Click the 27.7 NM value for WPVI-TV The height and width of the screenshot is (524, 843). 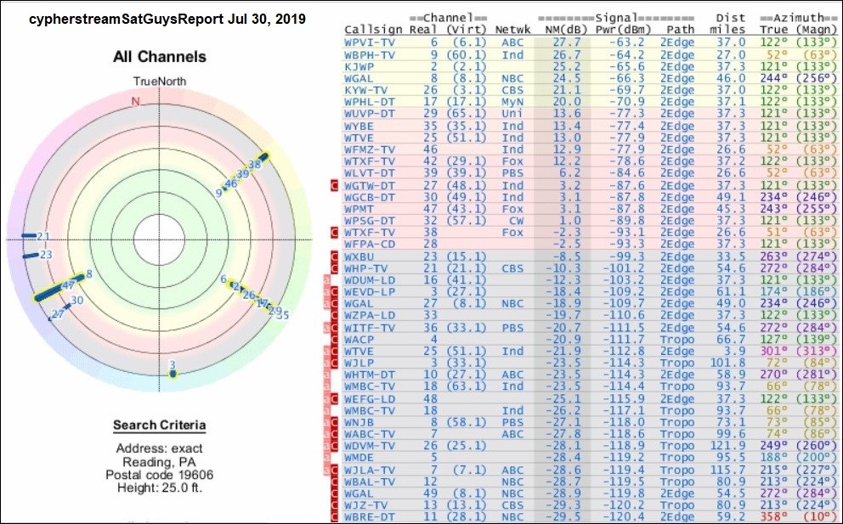567,42
